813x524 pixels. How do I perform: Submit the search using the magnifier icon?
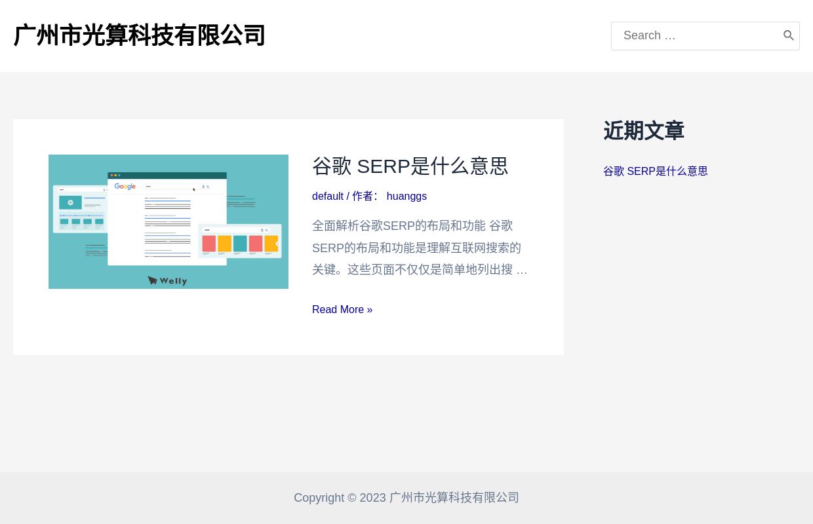[789, 35]
